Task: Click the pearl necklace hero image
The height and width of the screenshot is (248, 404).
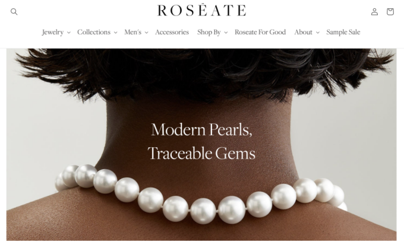Action: [x=201, y=145]
